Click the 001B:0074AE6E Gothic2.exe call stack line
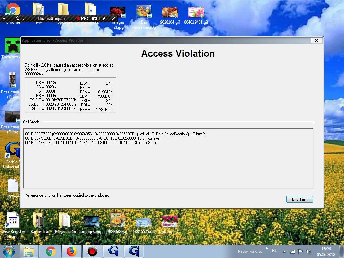 coord(92,138)
